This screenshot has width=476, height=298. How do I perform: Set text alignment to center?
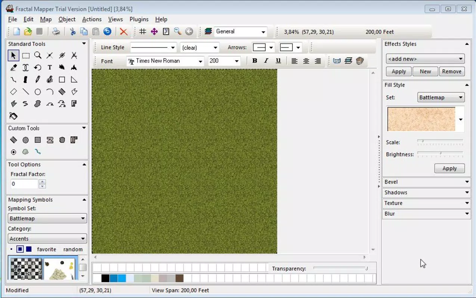click(306, 61)
